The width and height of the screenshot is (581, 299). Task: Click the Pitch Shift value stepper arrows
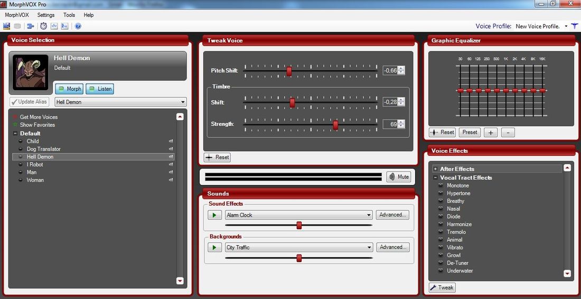(401, 70)
